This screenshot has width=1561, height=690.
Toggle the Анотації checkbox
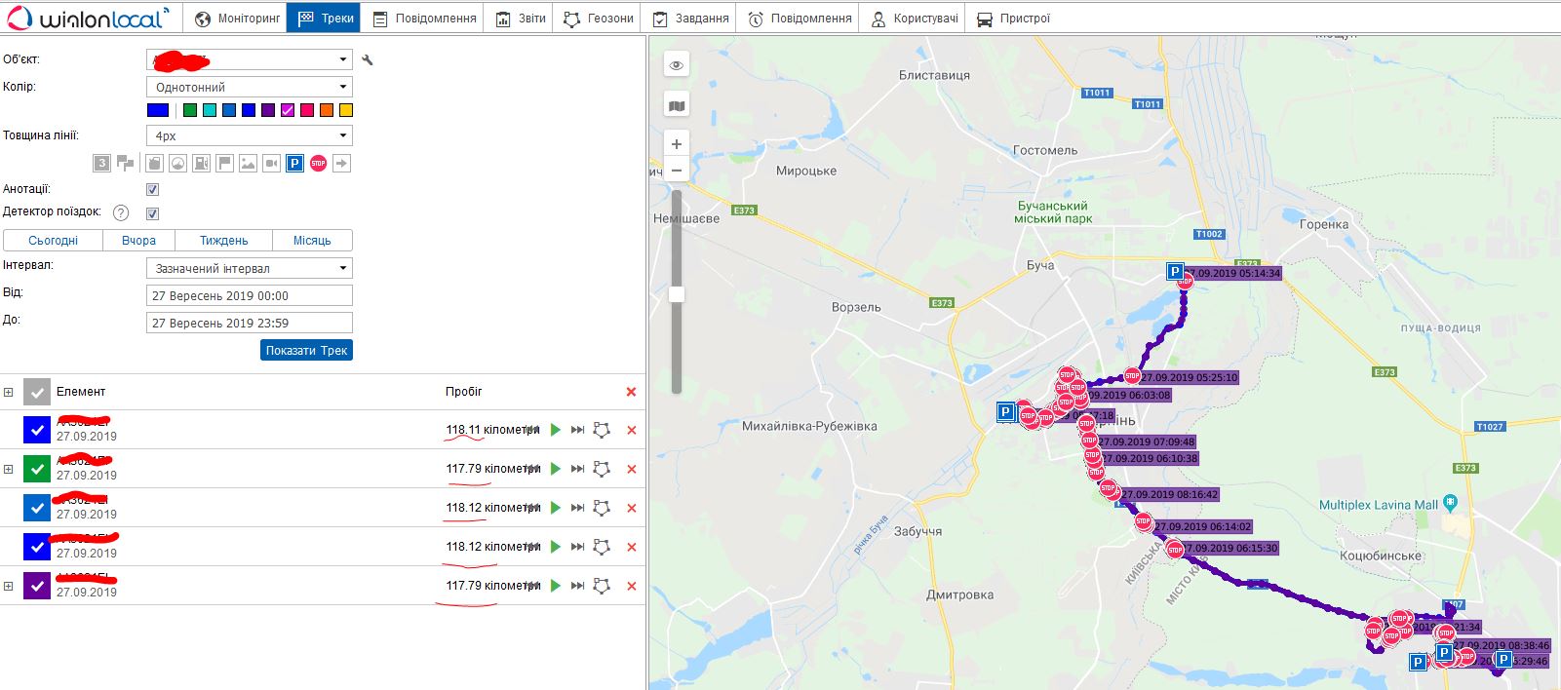coord(152,190)
